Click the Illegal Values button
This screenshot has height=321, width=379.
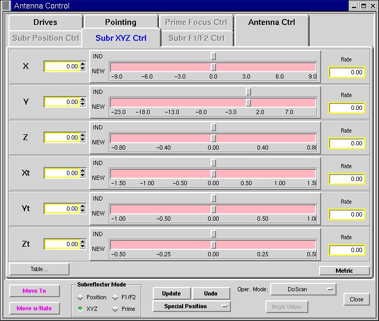(x=287, y=307)
